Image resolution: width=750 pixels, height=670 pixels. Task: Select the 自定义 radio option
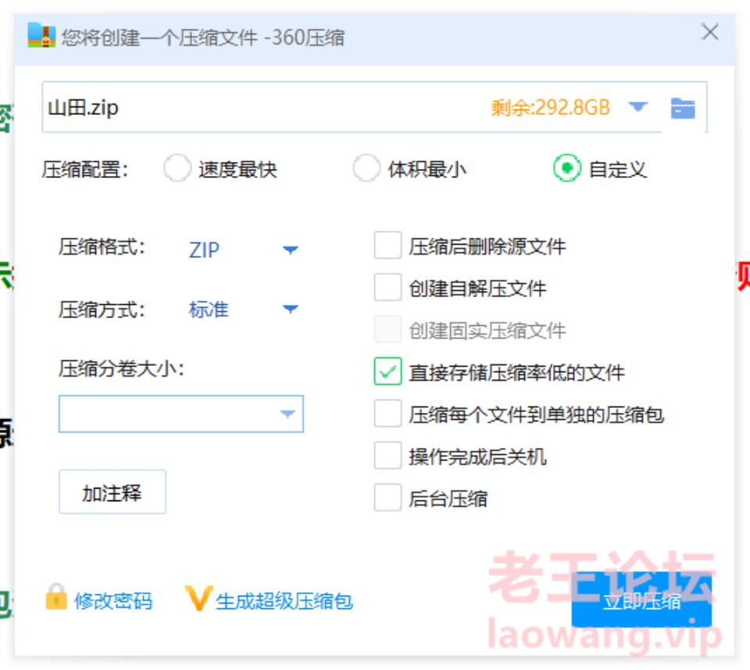coord(567,168)
